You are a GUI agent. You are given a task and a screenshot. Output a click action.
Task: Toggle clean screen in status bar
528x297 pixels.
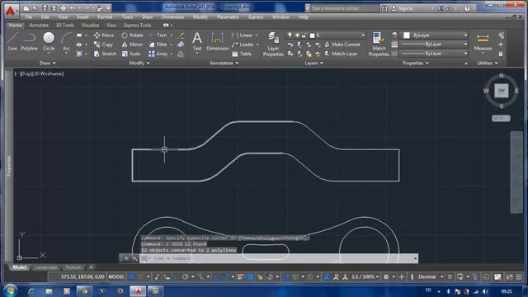(509, 277)
